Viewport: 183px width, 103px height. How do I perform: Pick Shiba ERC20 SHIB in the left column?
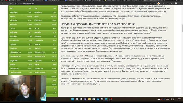pos(21,52)
